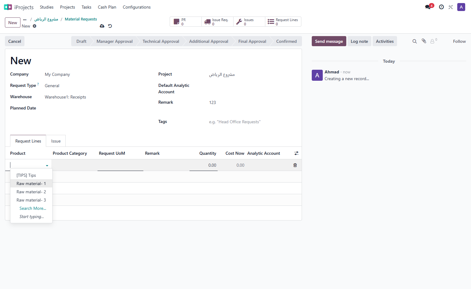The height and width of the screenshot is (289, 471).
Task: Open Material Requests breadcrumb link
Action: (x=81, y=19)
